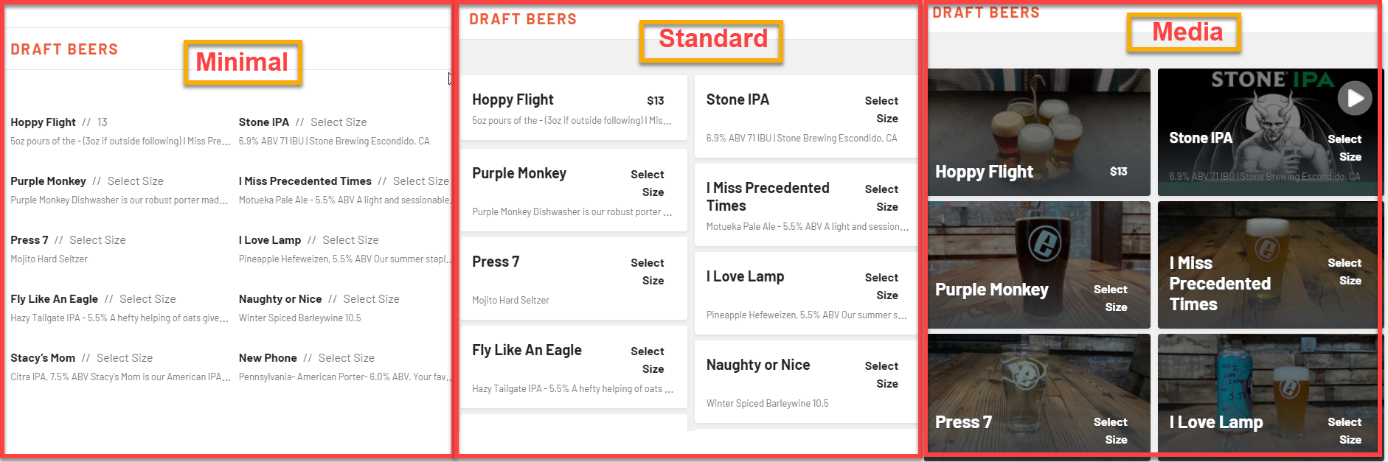
Task: Open Stacy's Mom item in Minimal list
Action: click(x=43, y=358)
